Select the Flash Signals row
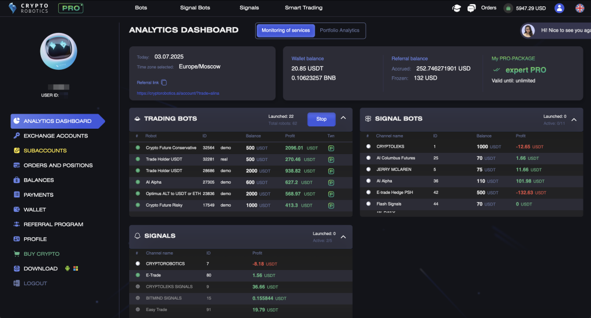The image size is (591, 318). (x=471, y=204)
